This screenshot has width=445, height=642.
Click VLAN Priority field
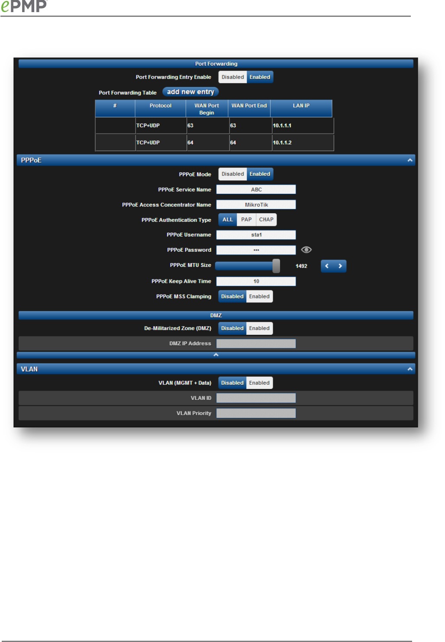coord(256,413)
